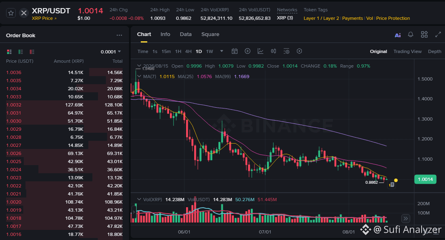445x240 pixels.
Task: Click the 1.0016 ask price row
Action: (64, 234)
